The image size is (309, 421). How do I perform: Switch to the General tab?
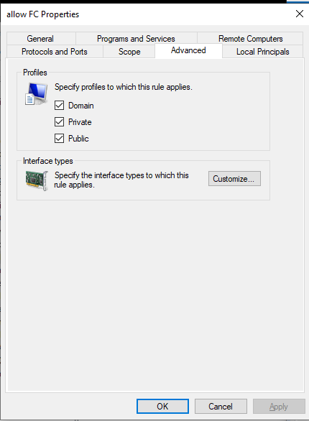tap(40, 39)
